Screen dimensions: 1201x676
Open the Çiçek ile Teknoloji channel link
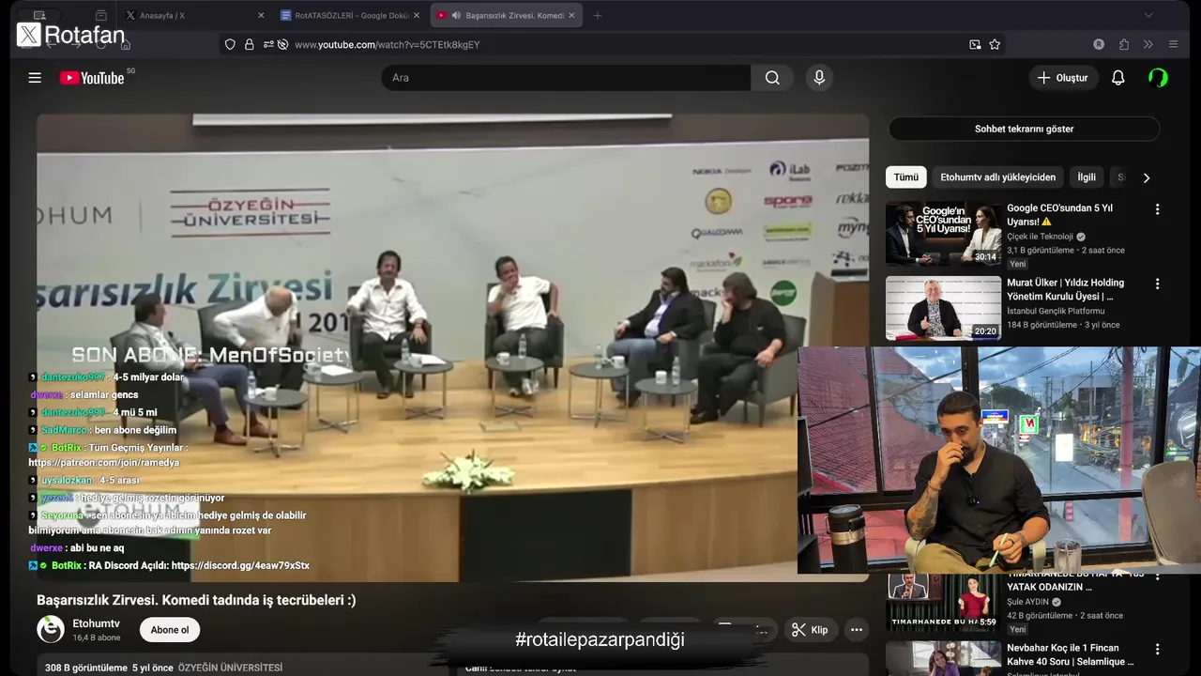[1040, 237]
